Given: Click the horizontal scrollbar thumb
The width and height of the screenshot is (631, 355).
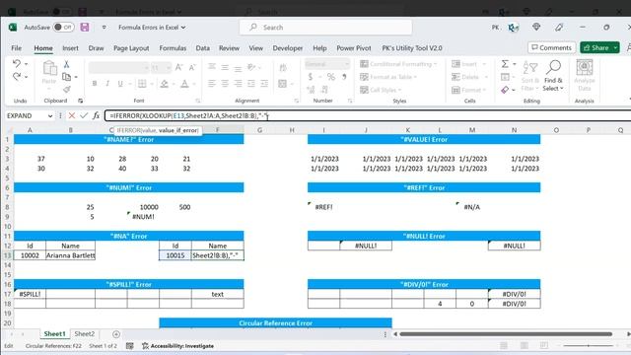Looking at the screenshot, I should [506, 334].
